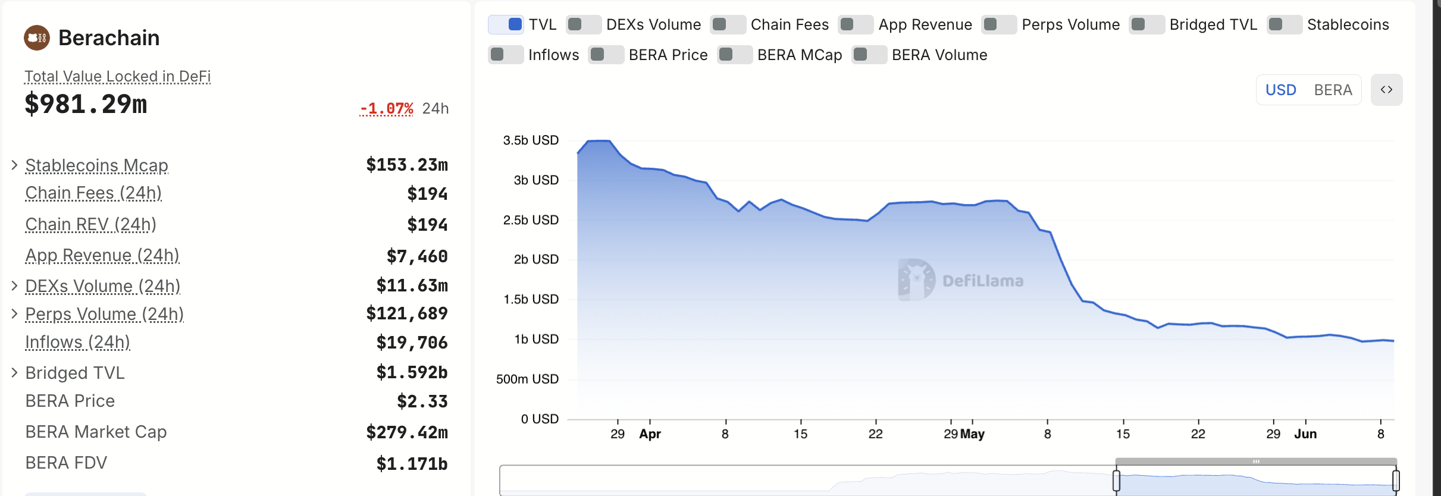The image size is (1441, 496).
Task: Switch on the Bridged TVL toggle
Action: coord(1146,24)
